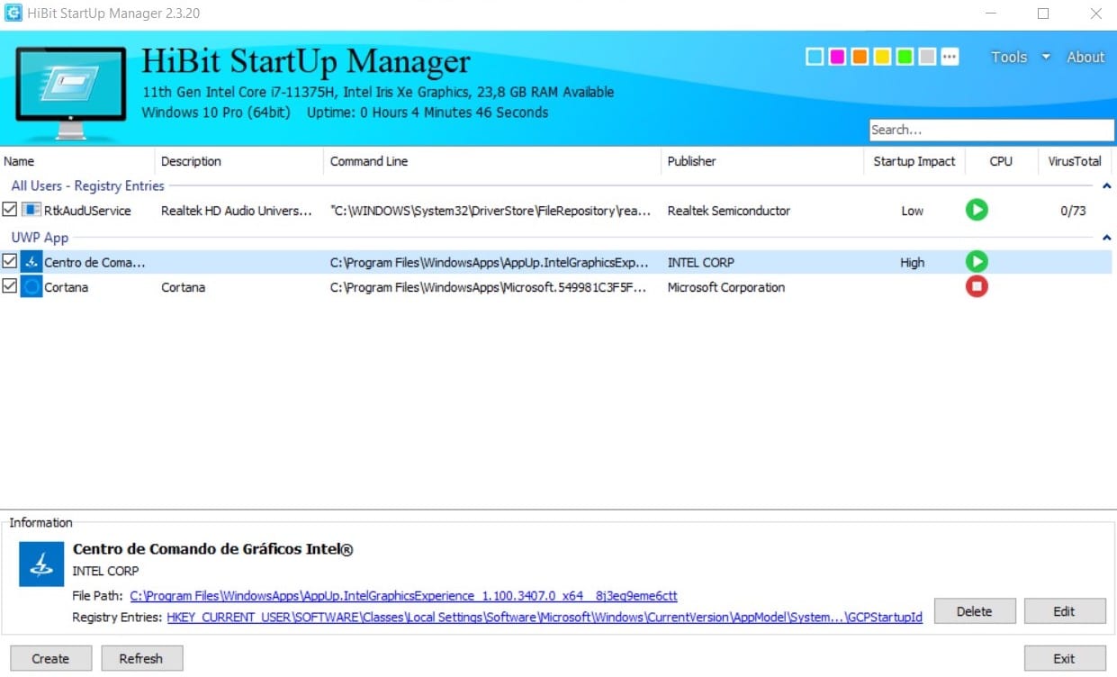Click the green CPU play icon for Centro de Comando
The width and height of the screenshot is (1117, 677).
tap(977, 262)
